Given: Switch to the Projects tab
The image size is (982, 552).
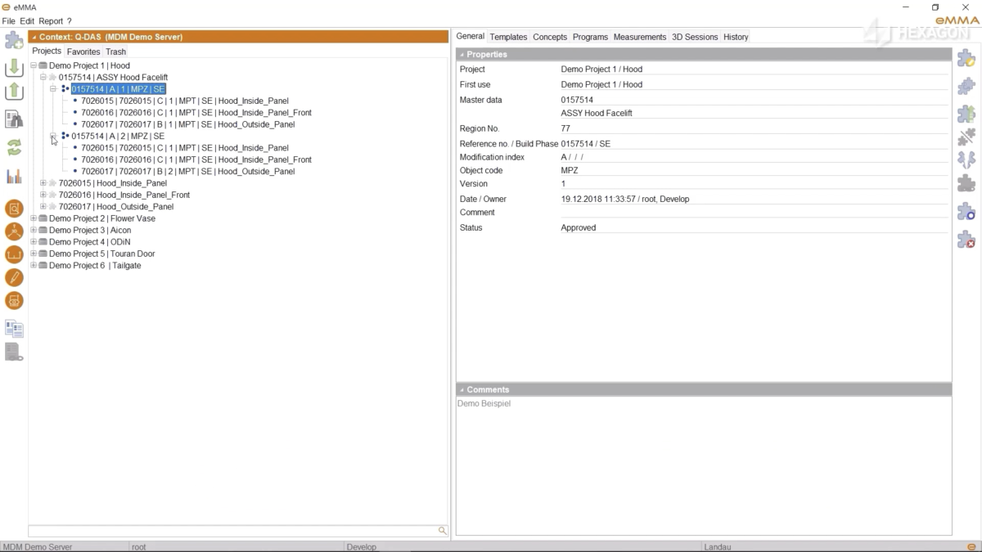Looking at the screenshot, I should (47, 51).
